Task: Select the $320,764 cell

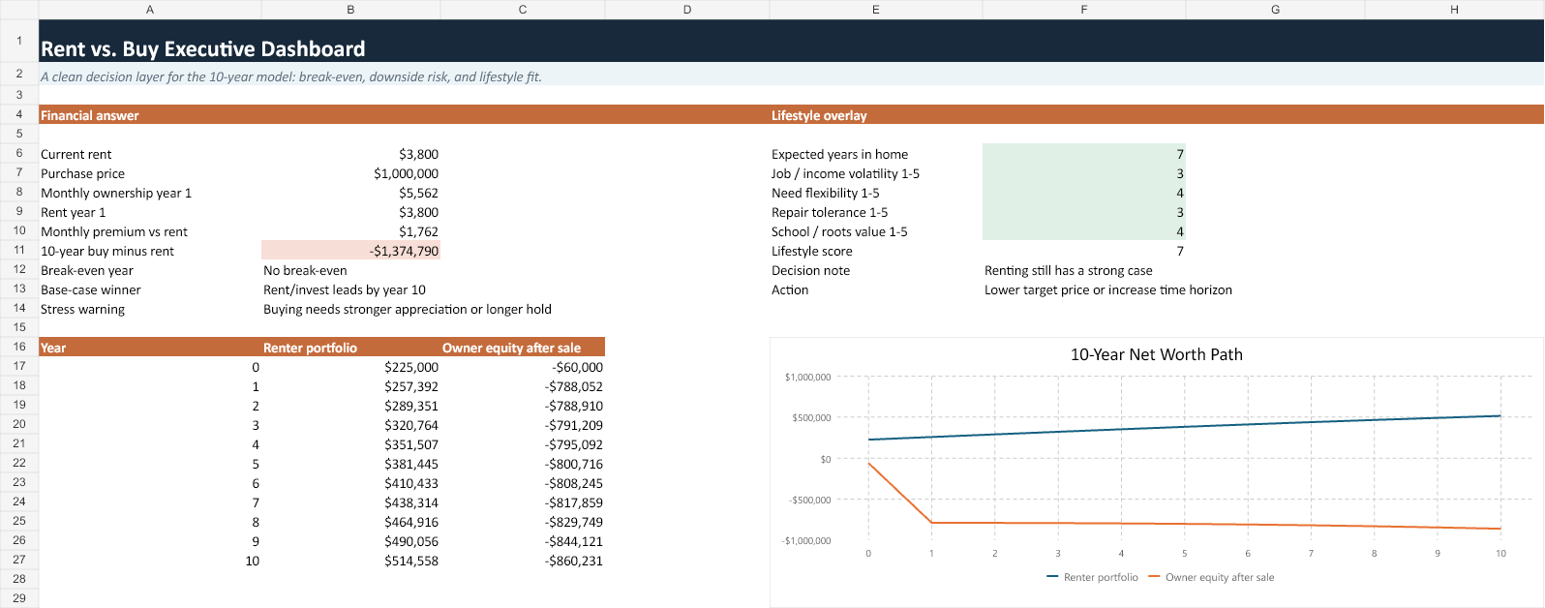Action: [350, 425]
